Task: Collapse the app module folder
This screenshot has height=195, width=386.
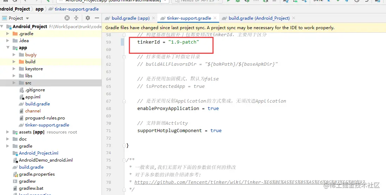Action: click(8, 47)
